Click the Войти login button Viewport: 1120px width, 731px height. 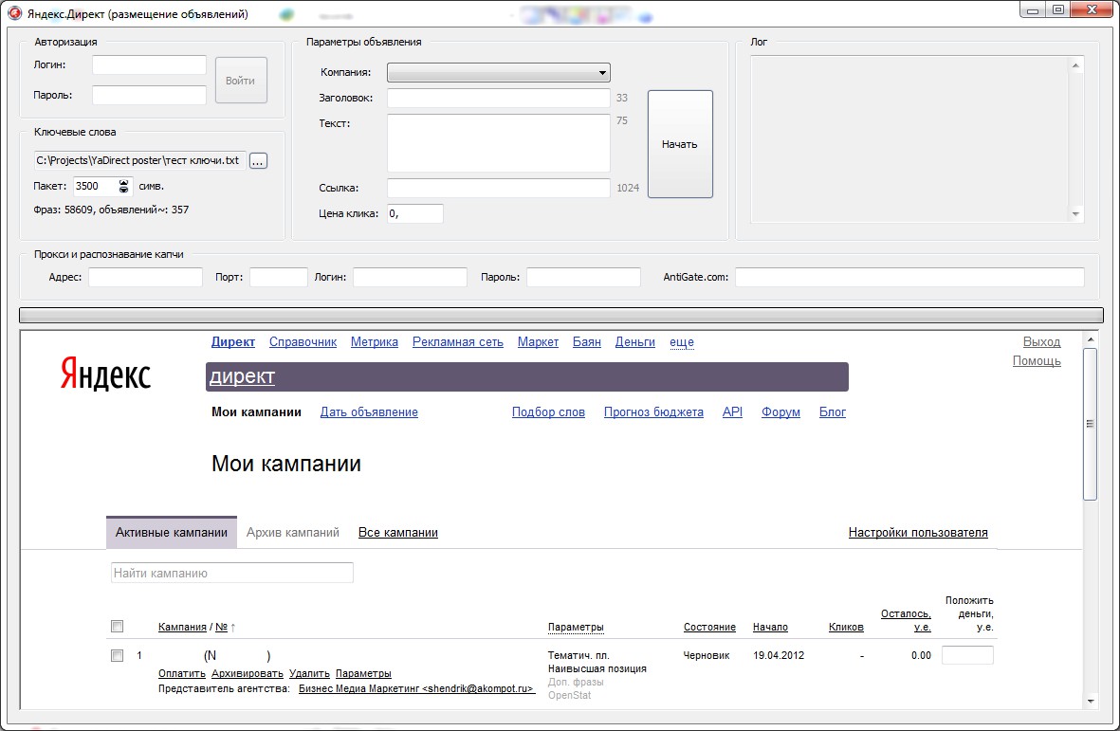pyautogui.click(x=241, y=81)
